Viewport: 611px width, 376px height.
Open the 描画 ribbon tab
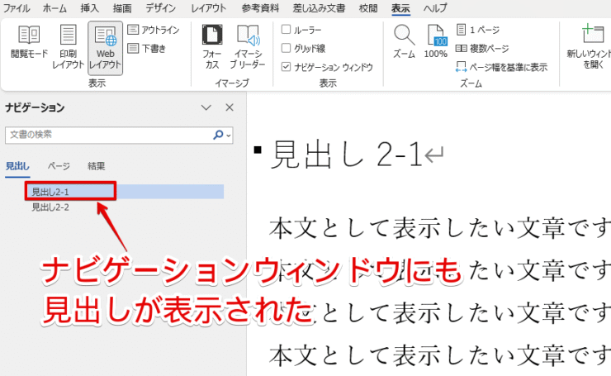pyautogui.click(x=122, y=8)
